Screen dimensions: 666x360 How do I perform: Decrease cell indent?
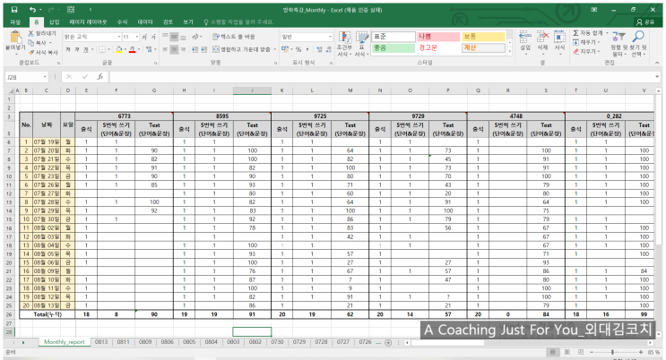pyautogui.click(x=195, y=49)
